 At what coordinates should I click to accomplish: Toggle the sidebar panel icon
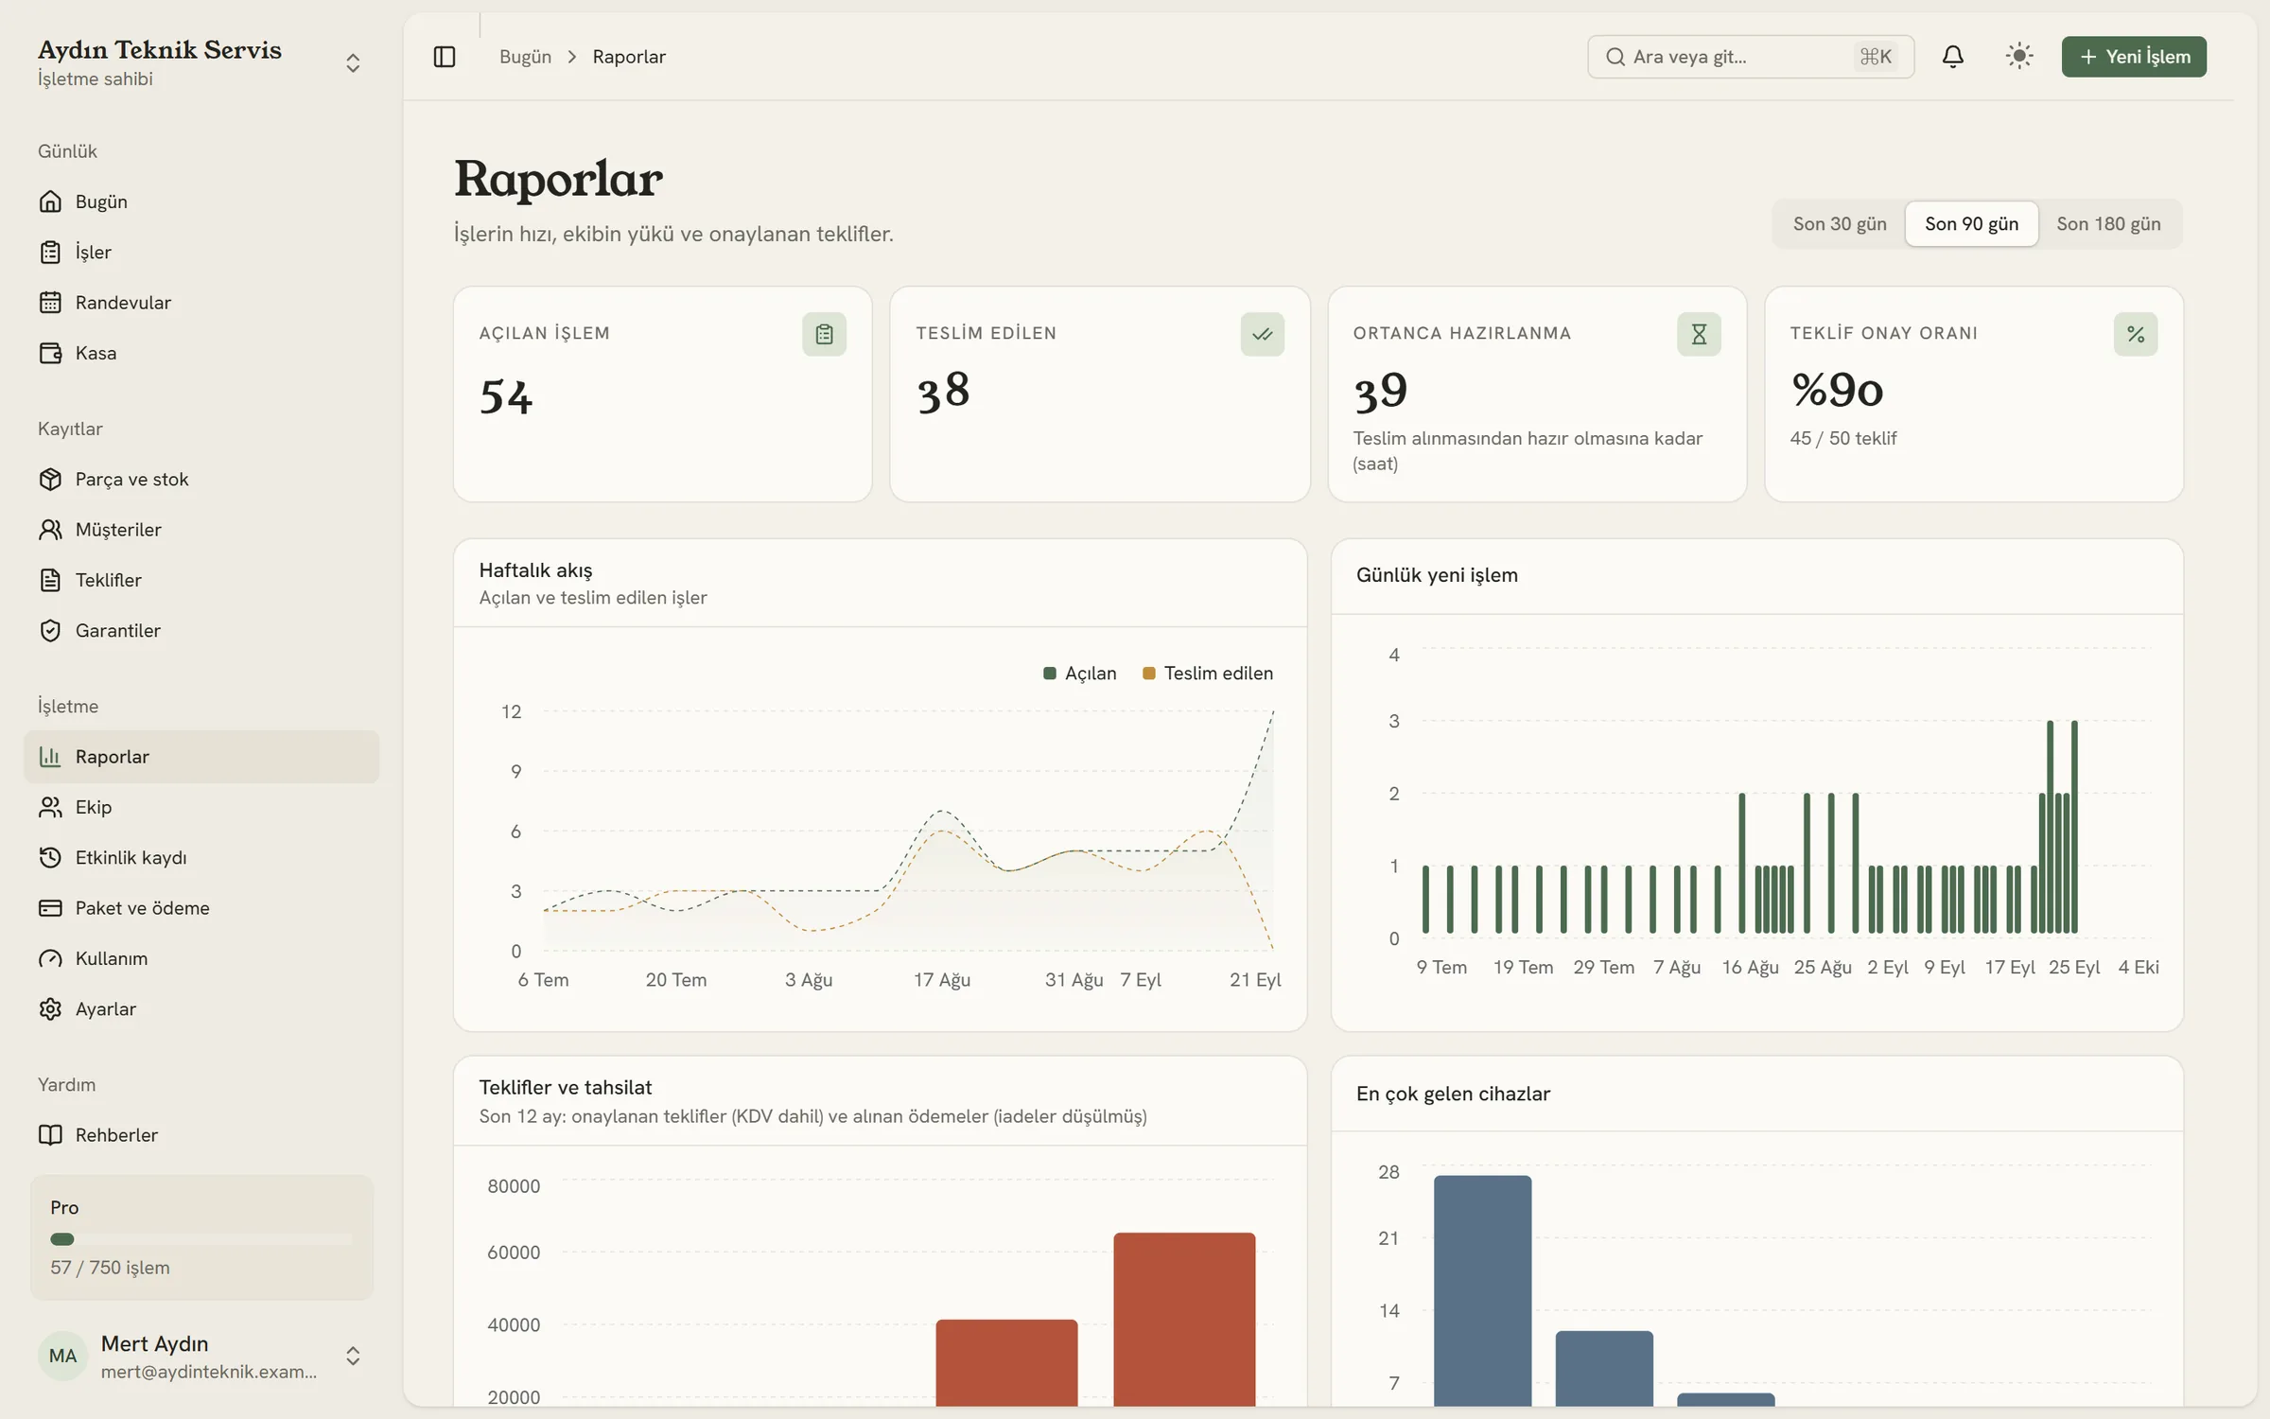click(x=444, y=57)
